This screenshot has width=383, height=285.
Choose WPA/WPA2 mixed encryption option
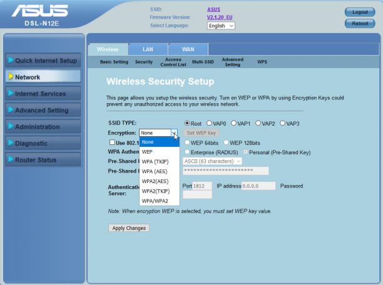[x=160, y=201]
